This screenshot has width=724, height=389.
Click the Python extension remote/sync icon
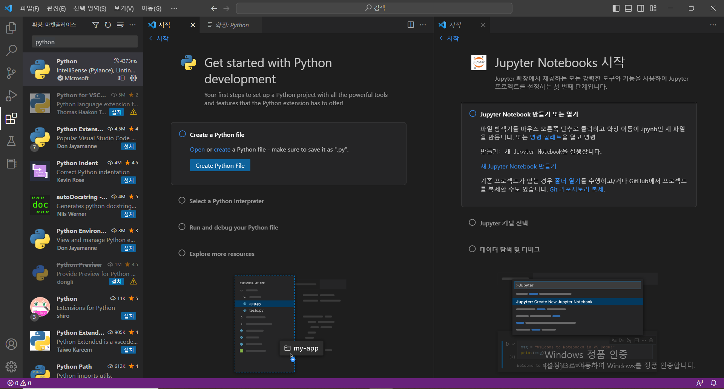(x=121, y=78)
